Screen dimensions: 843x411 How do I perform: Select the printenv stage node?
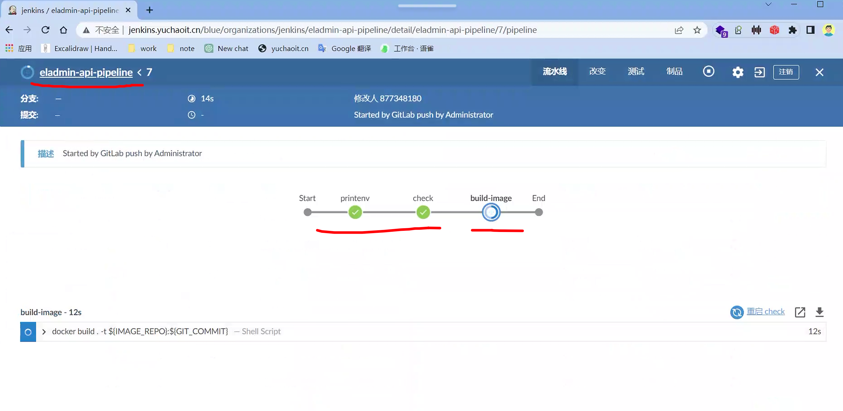tap(355, 212)
